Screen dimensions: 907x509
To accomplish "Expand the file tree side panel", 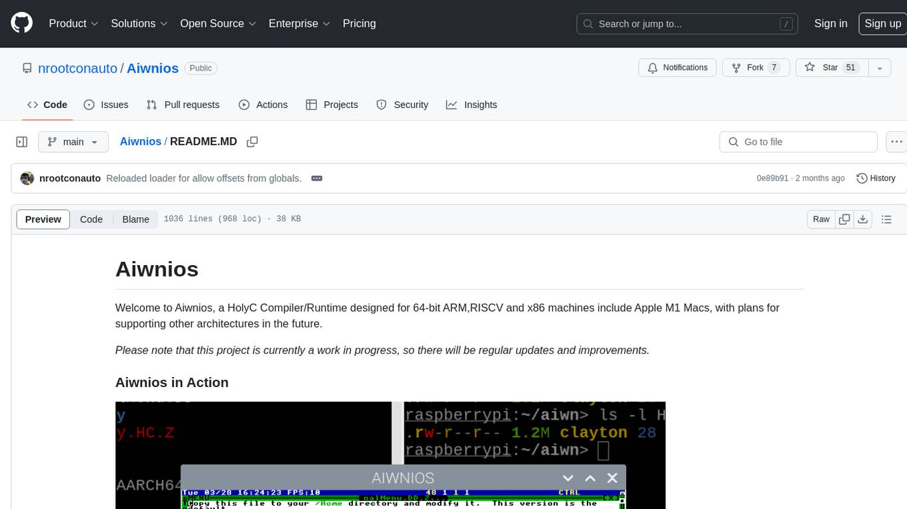I will [x=21, y=142].
